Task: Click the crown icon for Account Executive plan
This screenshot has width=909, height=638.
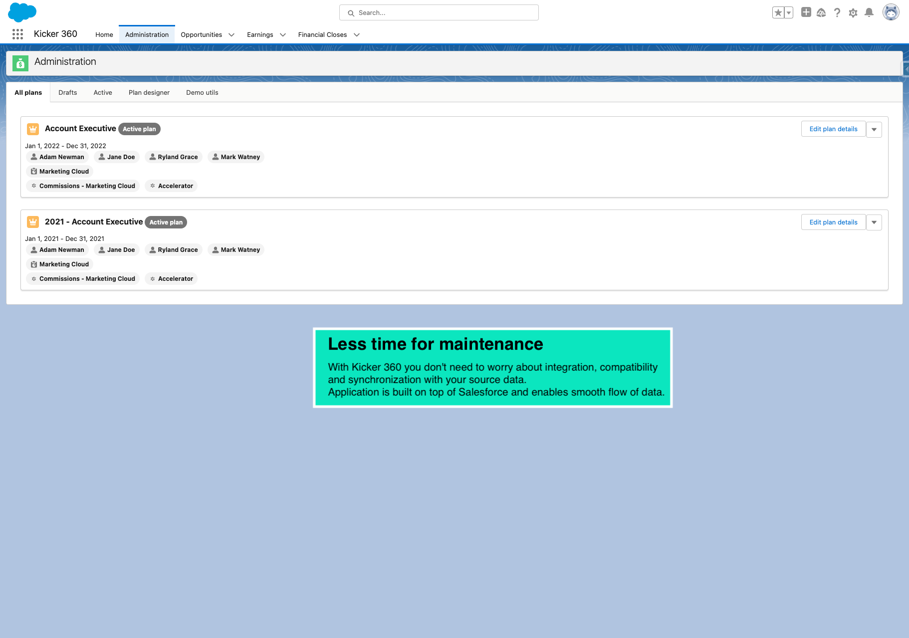Action: coord(33,129)
